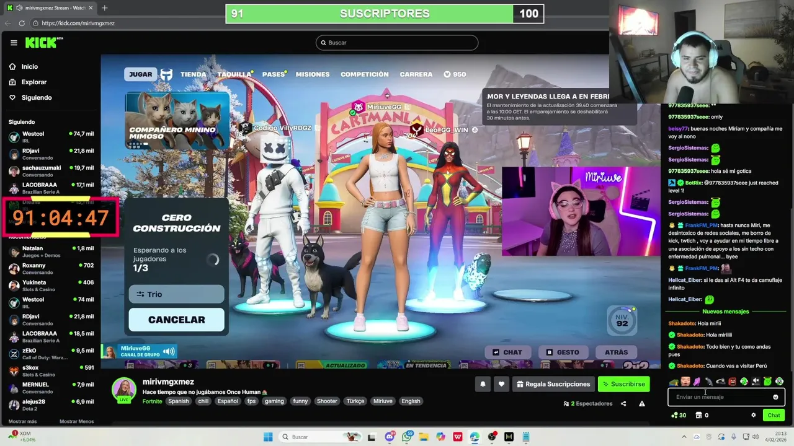Click the CANCELAR matchmaking button

176,320
